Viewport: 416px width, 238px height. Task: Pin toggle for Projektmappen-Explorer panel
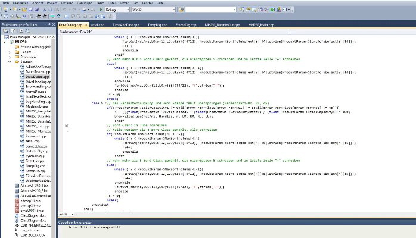[x=49, y=24]
